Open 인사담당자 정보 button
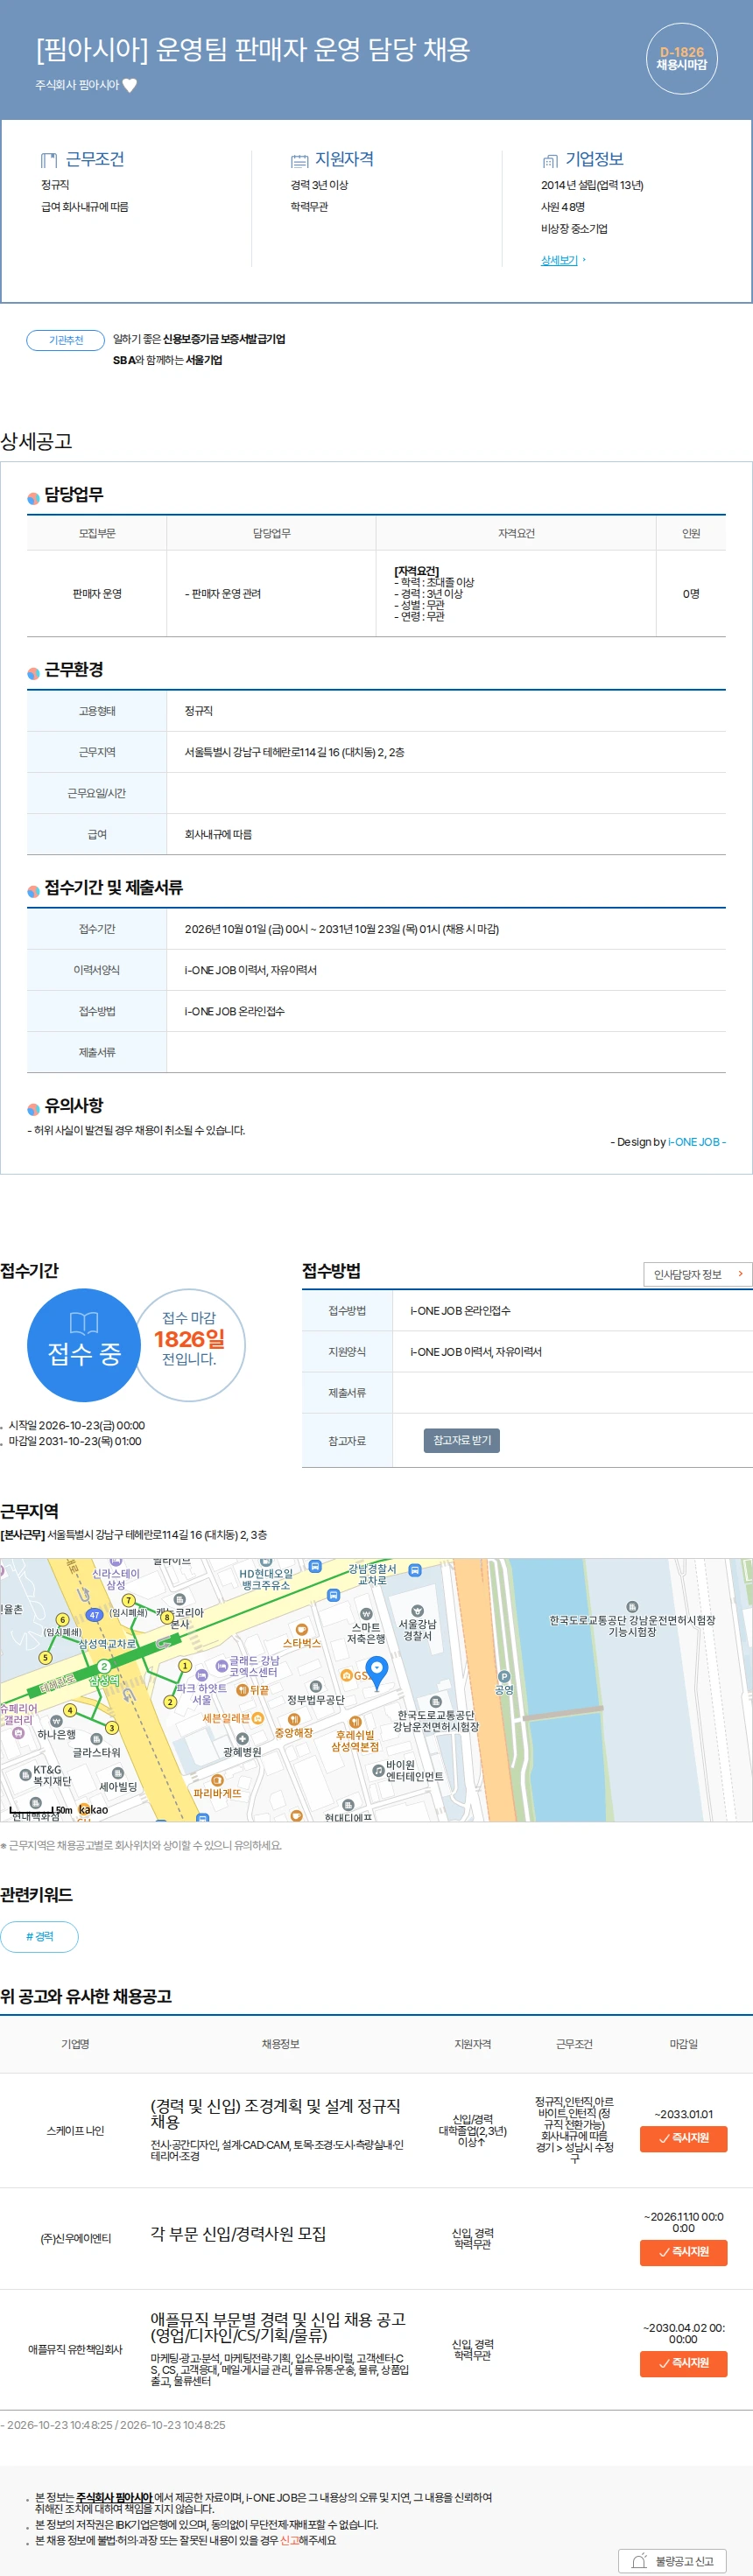 [697, 1274]
